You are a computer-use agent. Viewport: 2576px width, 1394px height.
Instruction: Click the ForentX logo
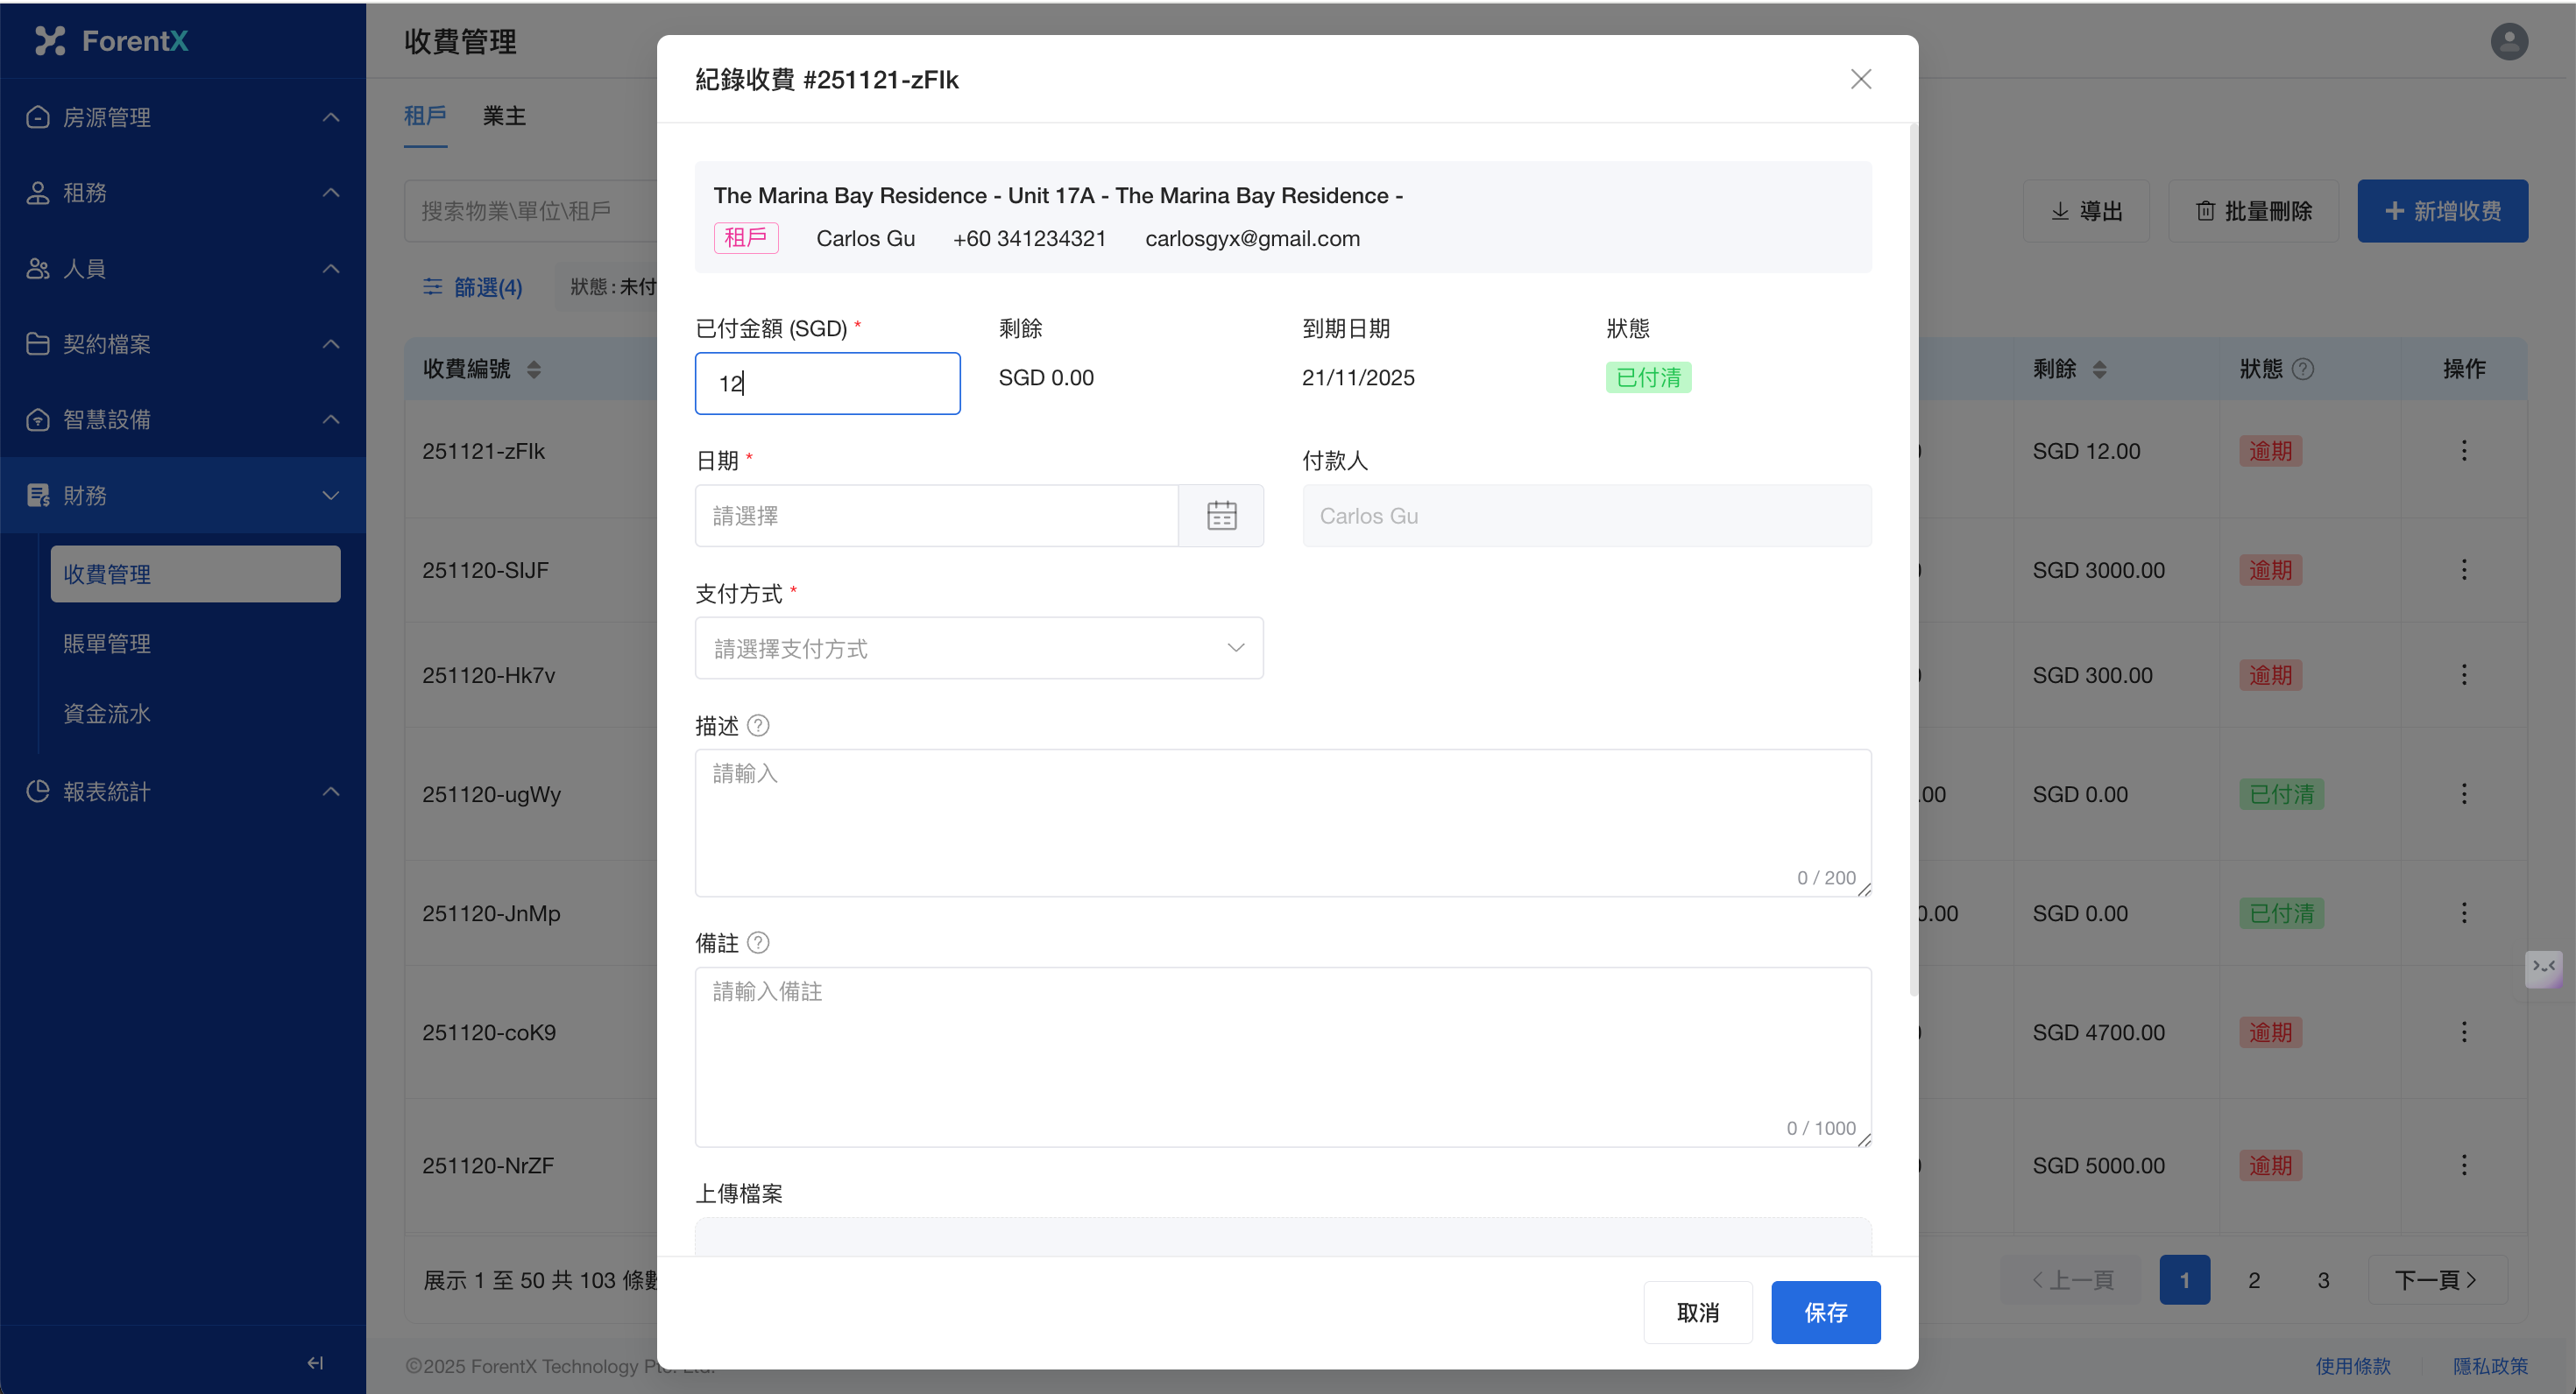112,41
